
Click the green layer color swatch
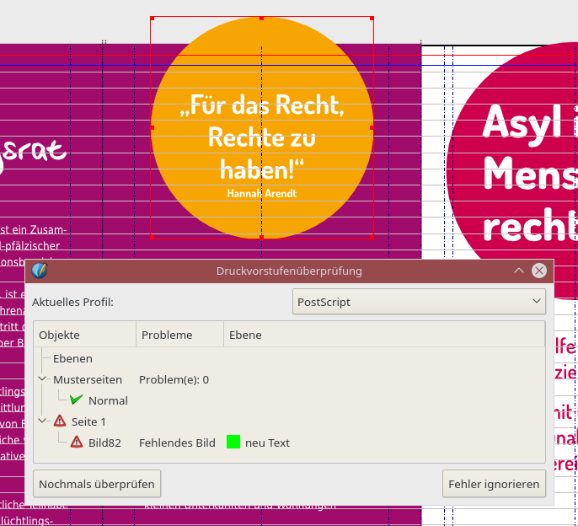(x=233, y=443)
